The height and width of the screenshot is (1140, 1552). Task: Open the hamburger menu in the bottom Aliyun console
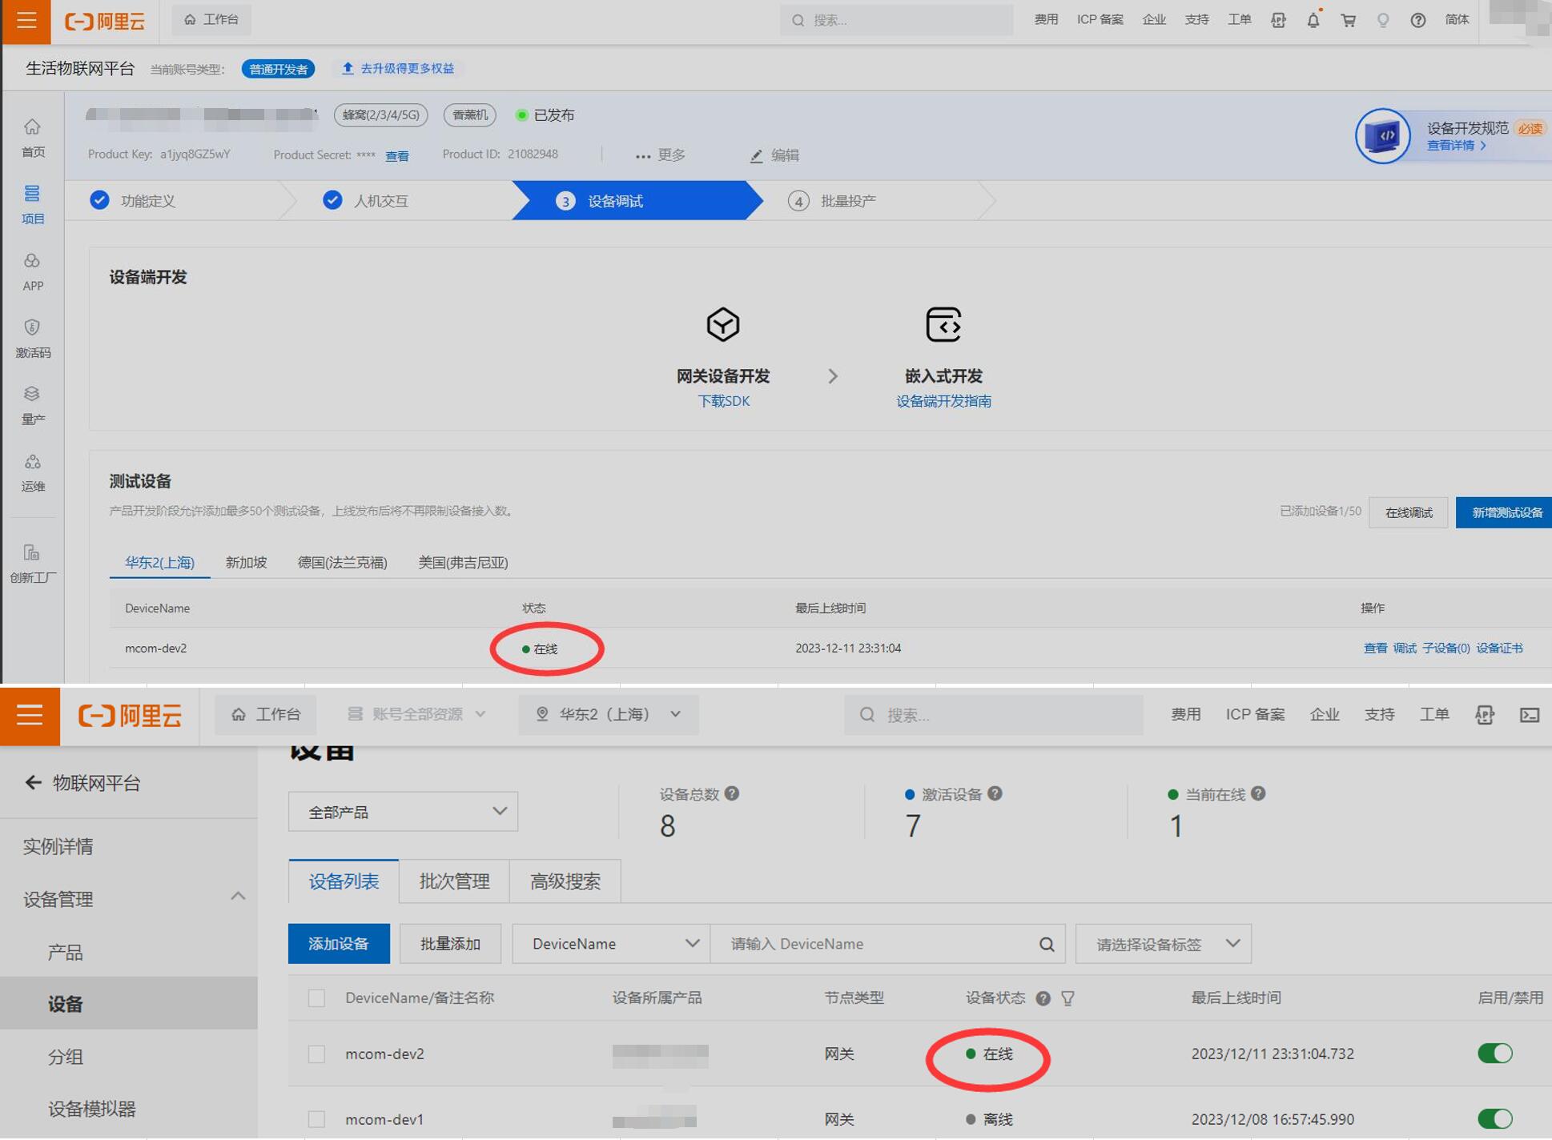point(30,714)
